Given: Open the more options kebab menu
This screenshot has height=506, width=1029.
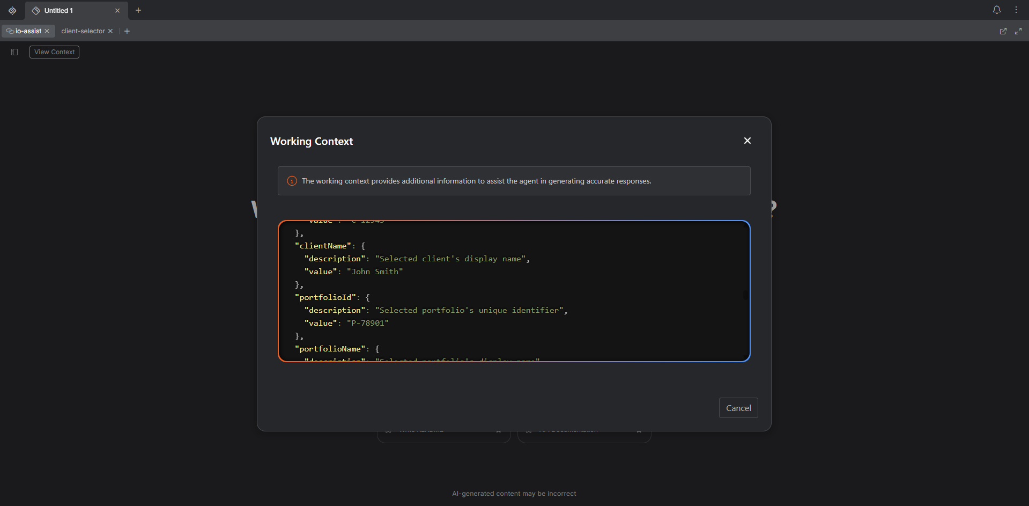Looking at the screenshot, I should 1016,10.
